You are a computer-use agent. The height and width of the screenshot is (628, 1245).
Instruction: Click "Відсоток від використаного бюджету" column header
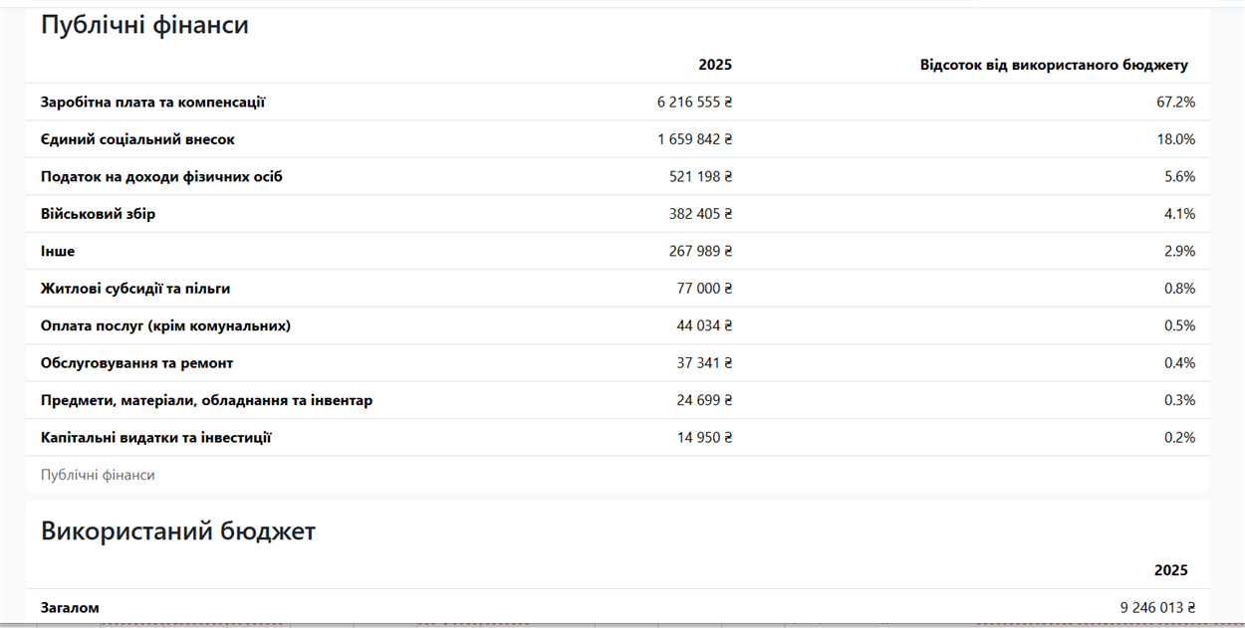point(1054,65)
